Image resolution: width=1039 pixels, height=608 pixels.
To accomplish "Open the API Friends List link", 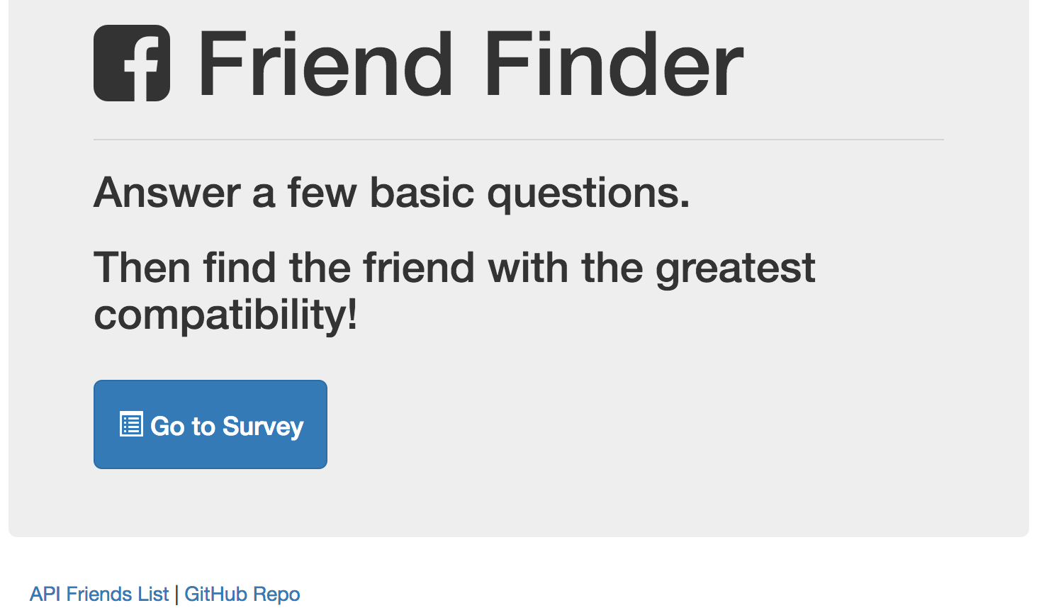I will point(99,594).
